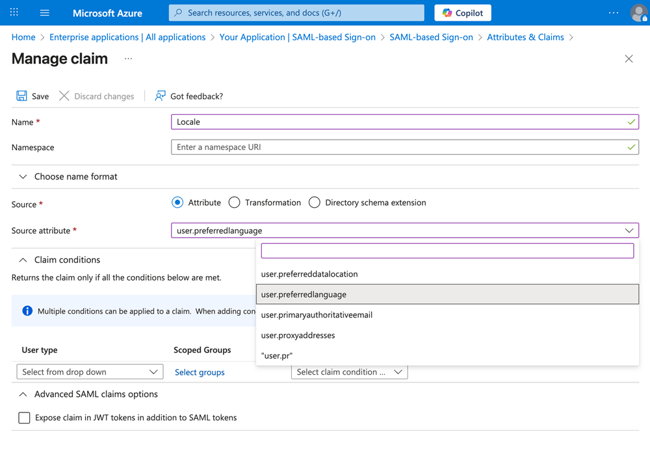Go to Attributes & Claims breadcrumb

point(525,37)
